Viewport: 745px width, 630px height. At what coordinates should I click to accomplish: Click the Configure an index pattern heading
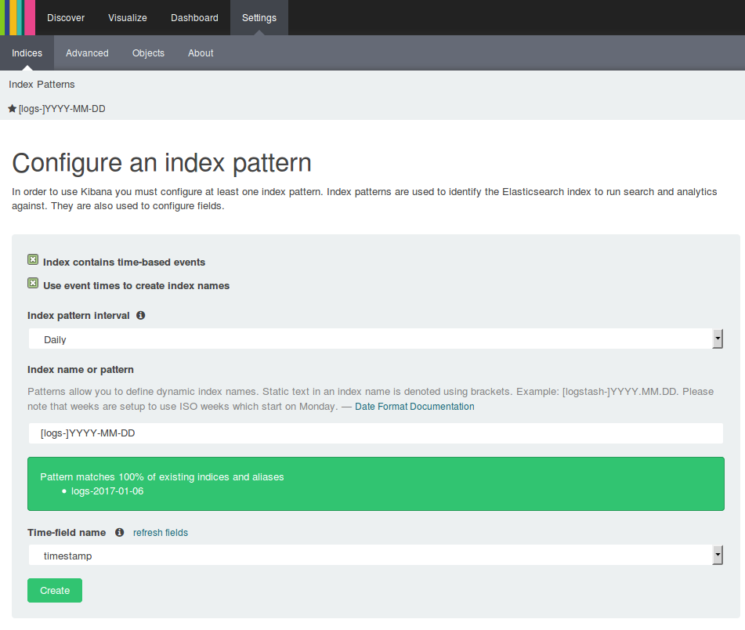(x=161, y=163)
